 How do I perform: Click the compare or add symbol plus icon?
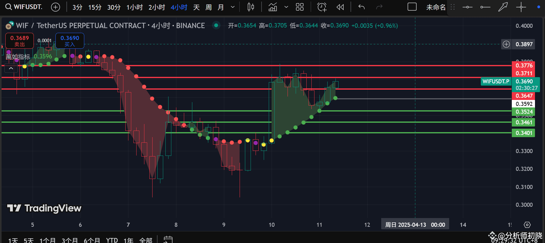coord(55,7)
